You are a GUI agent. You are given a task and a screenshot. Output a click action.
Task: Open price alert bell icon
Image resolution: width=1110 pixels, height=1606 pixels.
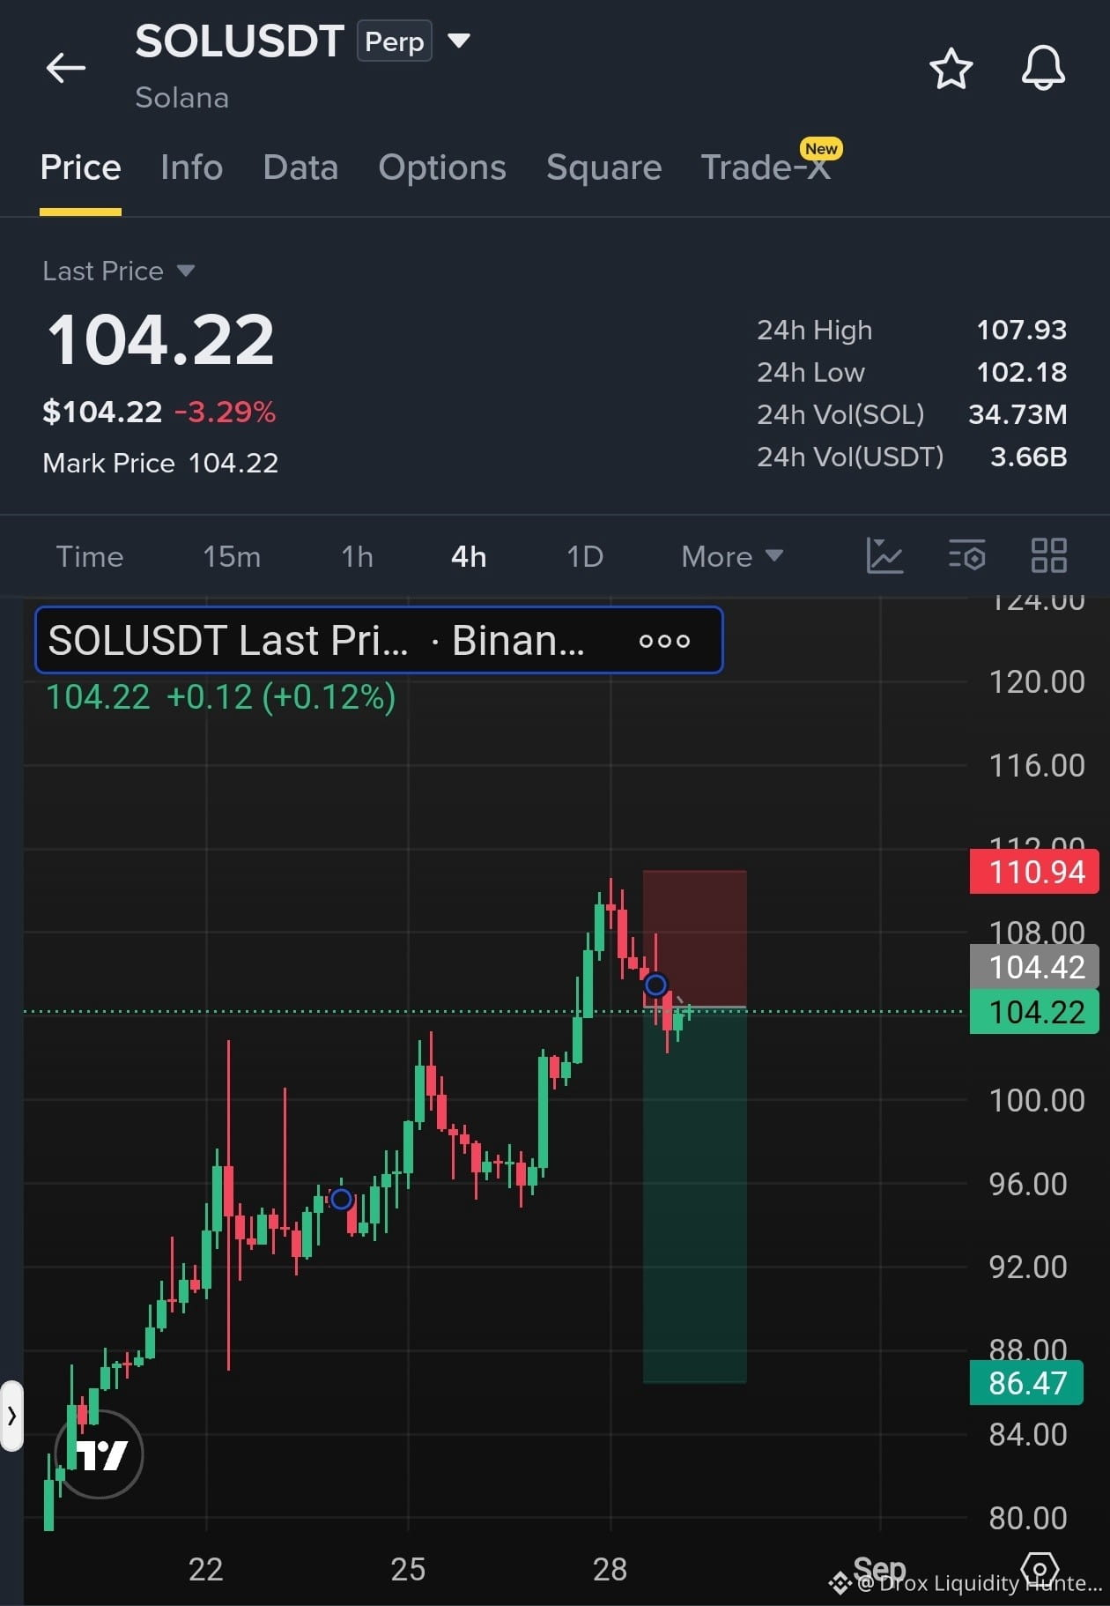click(1043, 68)
